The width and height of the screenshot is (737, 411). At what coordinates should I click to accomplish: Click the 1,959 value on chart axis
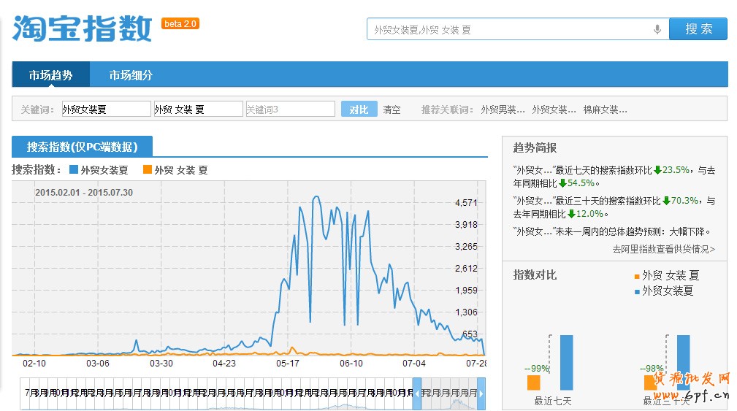466,290
